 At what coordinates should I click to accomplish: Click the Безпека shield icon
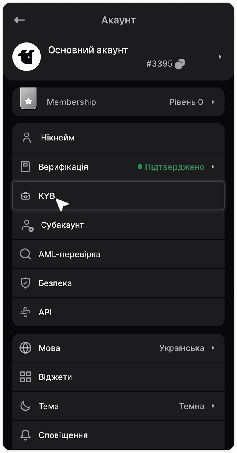click(x=25, y=283)
